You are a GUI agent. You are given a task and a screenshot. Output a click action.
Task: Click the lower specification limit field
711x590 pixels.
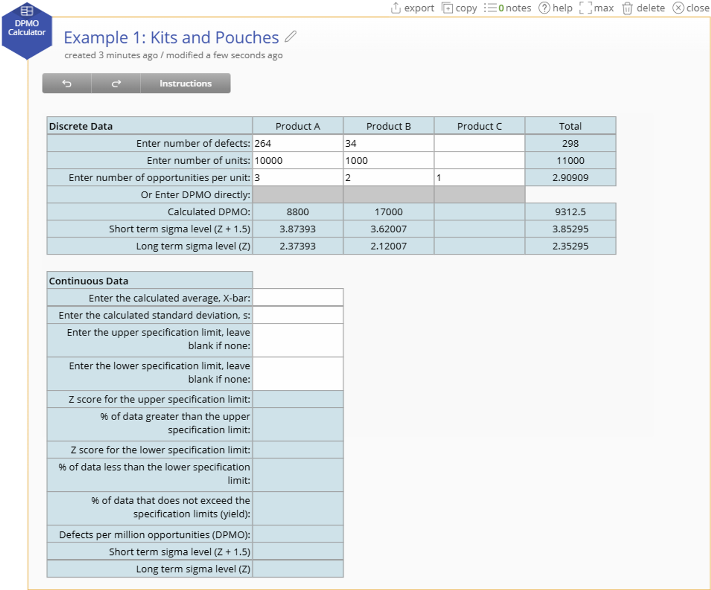pos(298,374)
